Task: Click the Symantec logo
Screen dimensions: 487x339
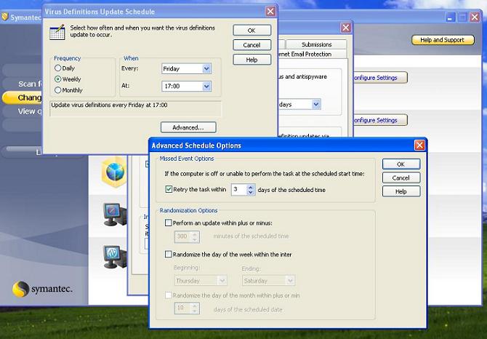Action: click(42, 290)
